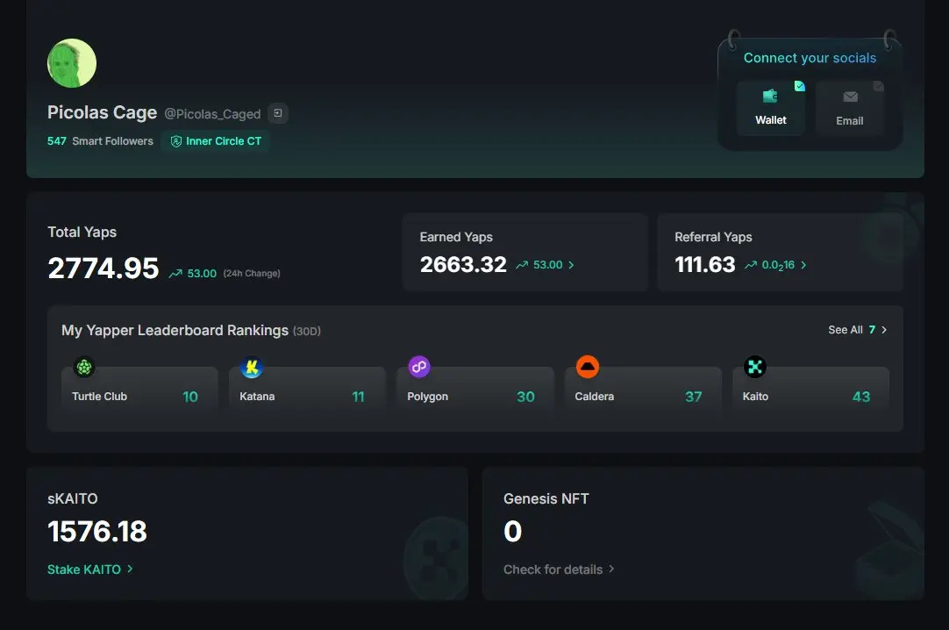Connect Email in socials card
Screen dimensions: 949x630
click(850, 108)
